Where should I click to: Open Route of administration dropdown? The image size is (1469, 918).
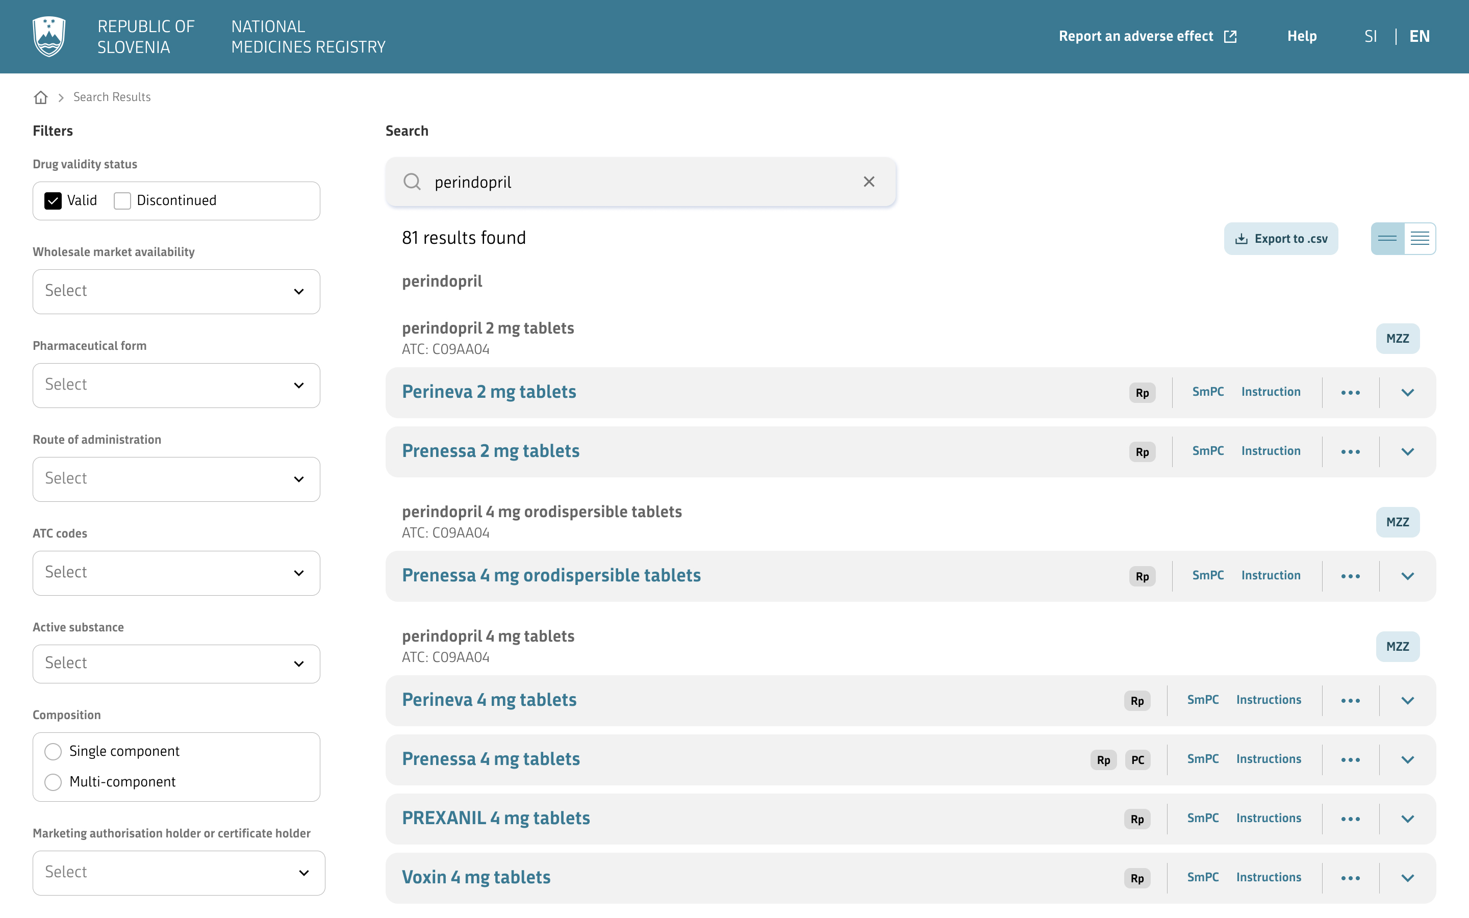click(x=176, y=479)
